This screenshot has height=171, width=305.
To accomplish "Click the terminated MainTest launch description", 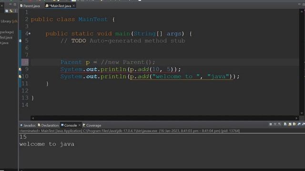I will point(129,131).
